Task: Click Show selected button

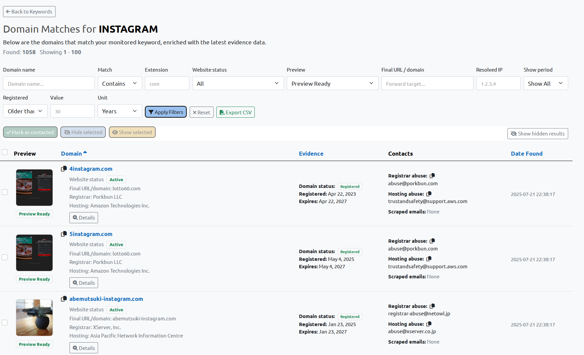Action: click(132, 132)
